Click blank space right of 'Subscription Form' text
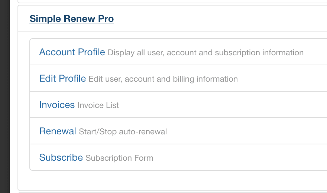The image size is (327, 193). [x=242, y=158]
